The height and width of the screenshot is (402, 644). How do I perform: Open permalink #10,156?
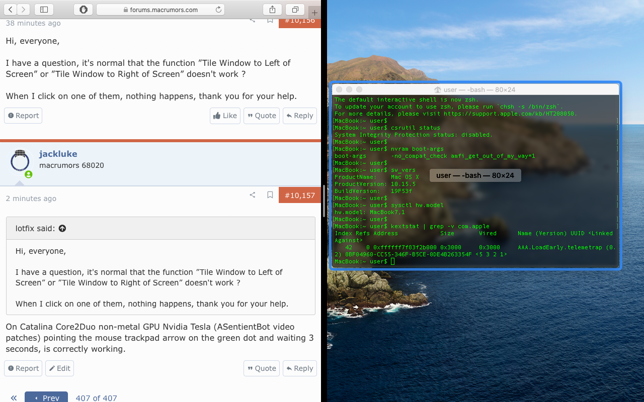pyautogui.click(x=300, y=23)
